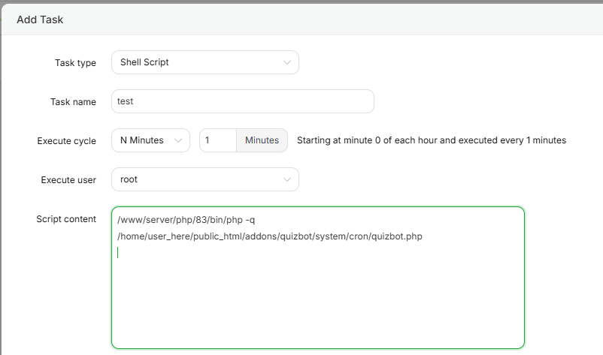Click the 'Task name' field label
Image resolution: width=603 pixels, height=355 pixels.
pos(73,102)
